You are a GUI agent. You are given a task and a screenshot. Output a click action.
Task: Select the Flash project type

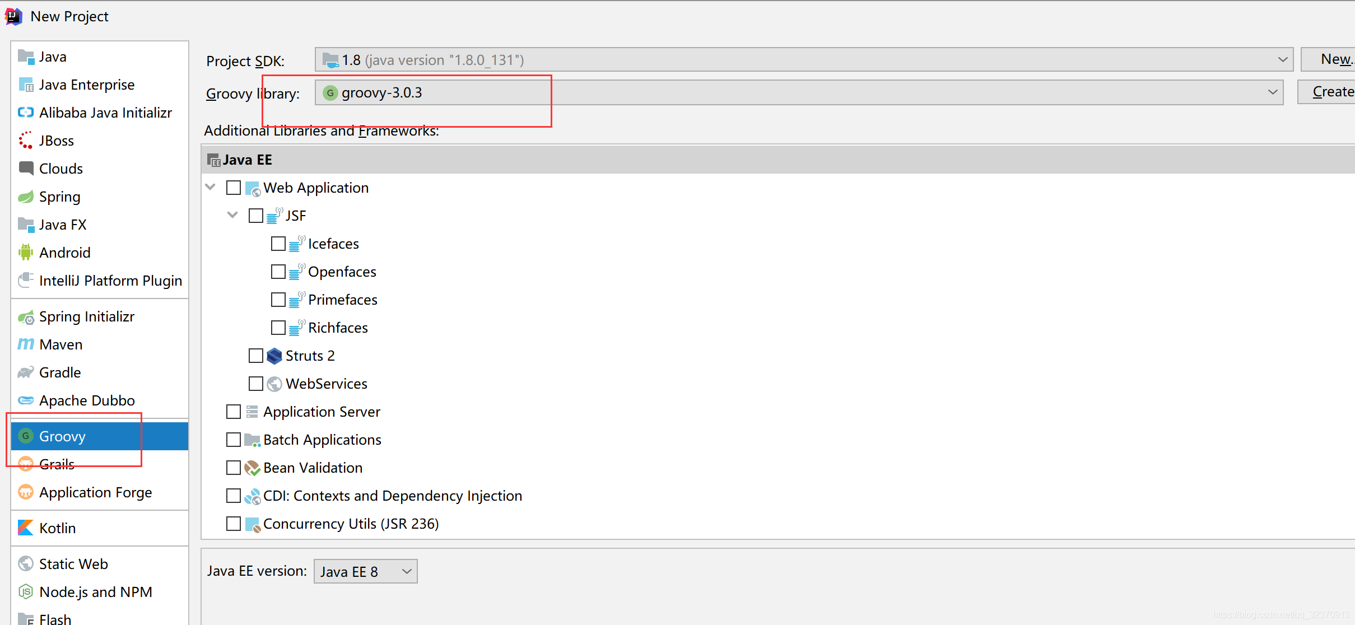click(x=100, y=619)
